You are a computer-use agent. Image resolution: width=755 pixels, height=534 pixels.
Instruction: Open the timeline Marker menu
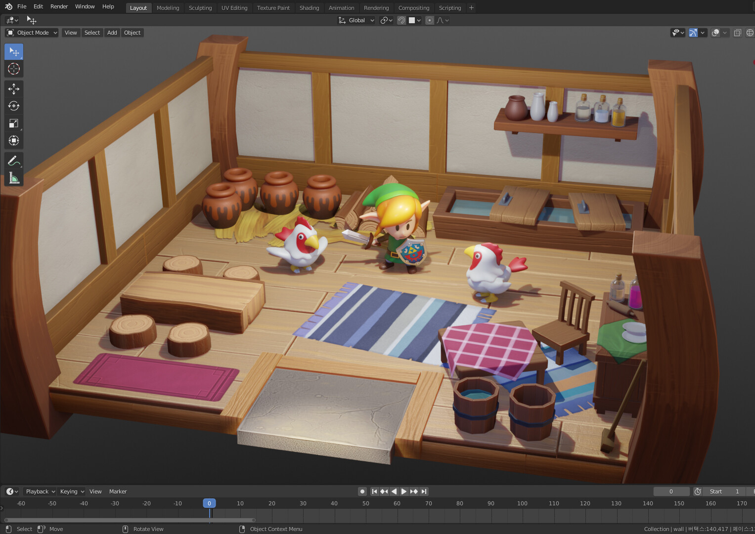pos(118,491)
